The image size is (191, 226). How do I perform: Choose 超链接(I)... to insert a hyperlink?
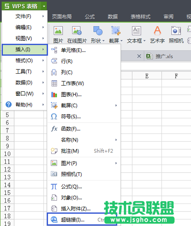click(x=82, y=220)
